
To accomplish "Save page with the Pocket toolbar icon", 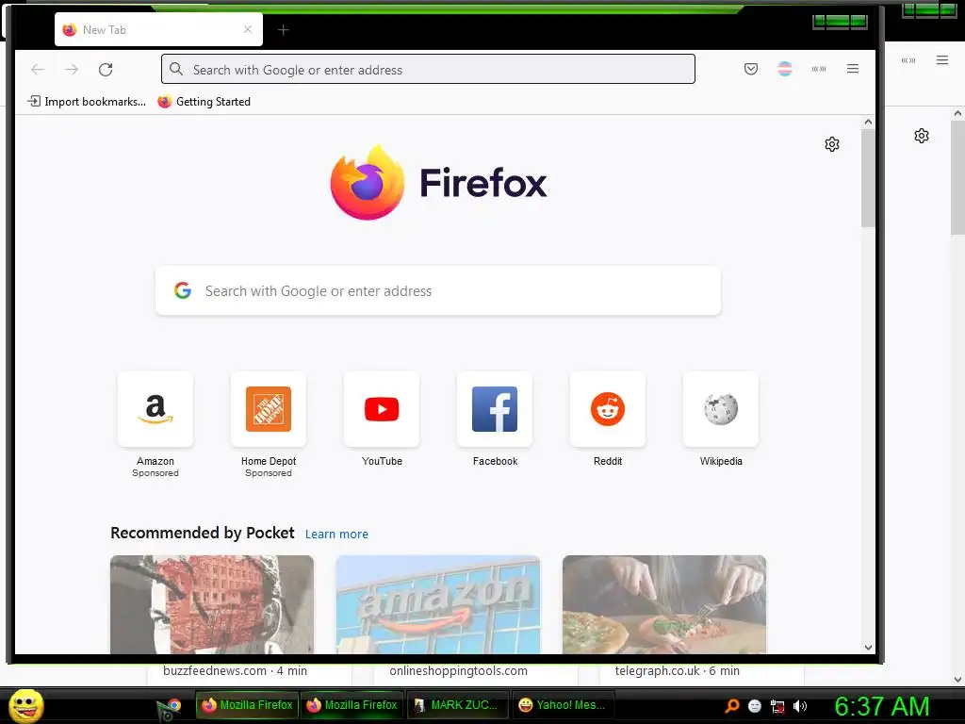I will [751, 69].
